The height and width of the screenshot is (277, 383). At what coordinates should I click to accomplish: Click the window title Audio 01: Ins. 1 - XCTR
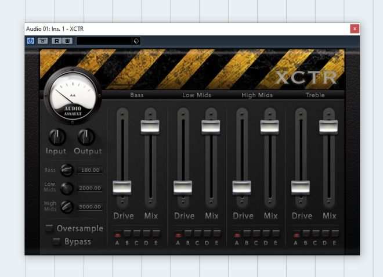(x=55, y=29)
